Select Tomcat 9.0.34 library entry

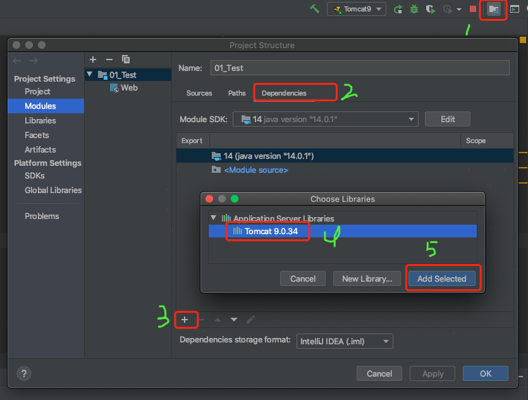click(x=272, y=231)
